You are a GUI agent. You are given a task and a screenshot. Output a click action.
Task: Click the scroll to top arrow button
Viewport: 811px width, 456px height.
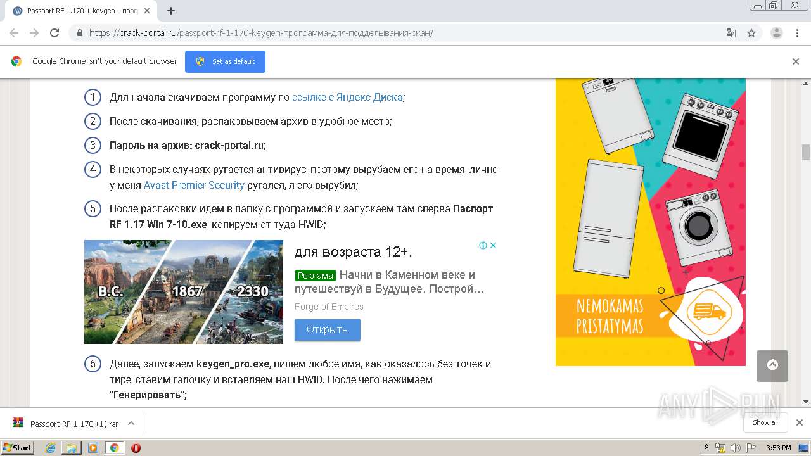click(772, 366)
